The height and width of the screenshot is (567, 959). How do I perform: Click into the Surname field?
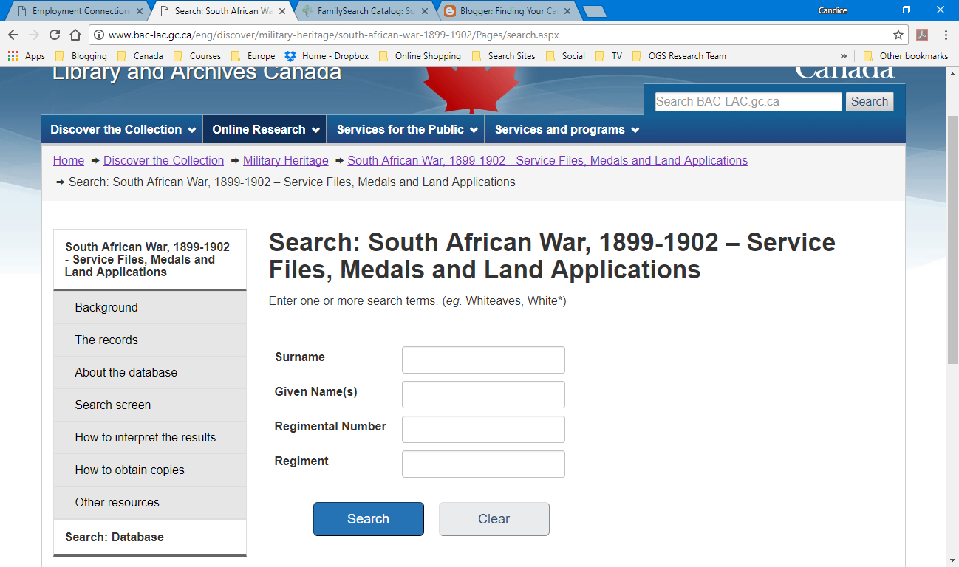483,360
